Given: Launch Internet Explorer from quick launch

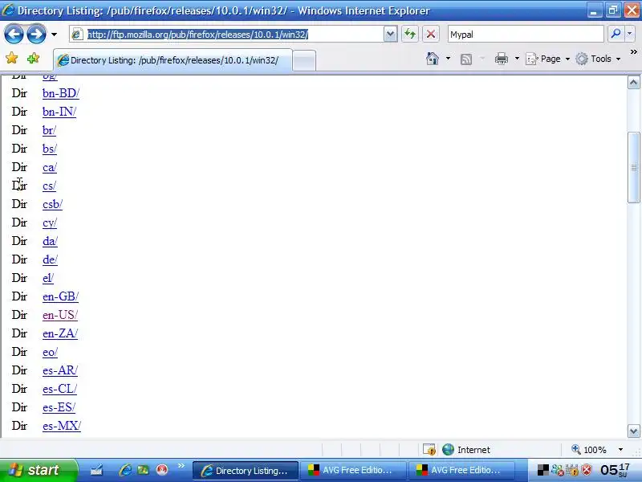Looking at the screenshot, I should point(125,470).
